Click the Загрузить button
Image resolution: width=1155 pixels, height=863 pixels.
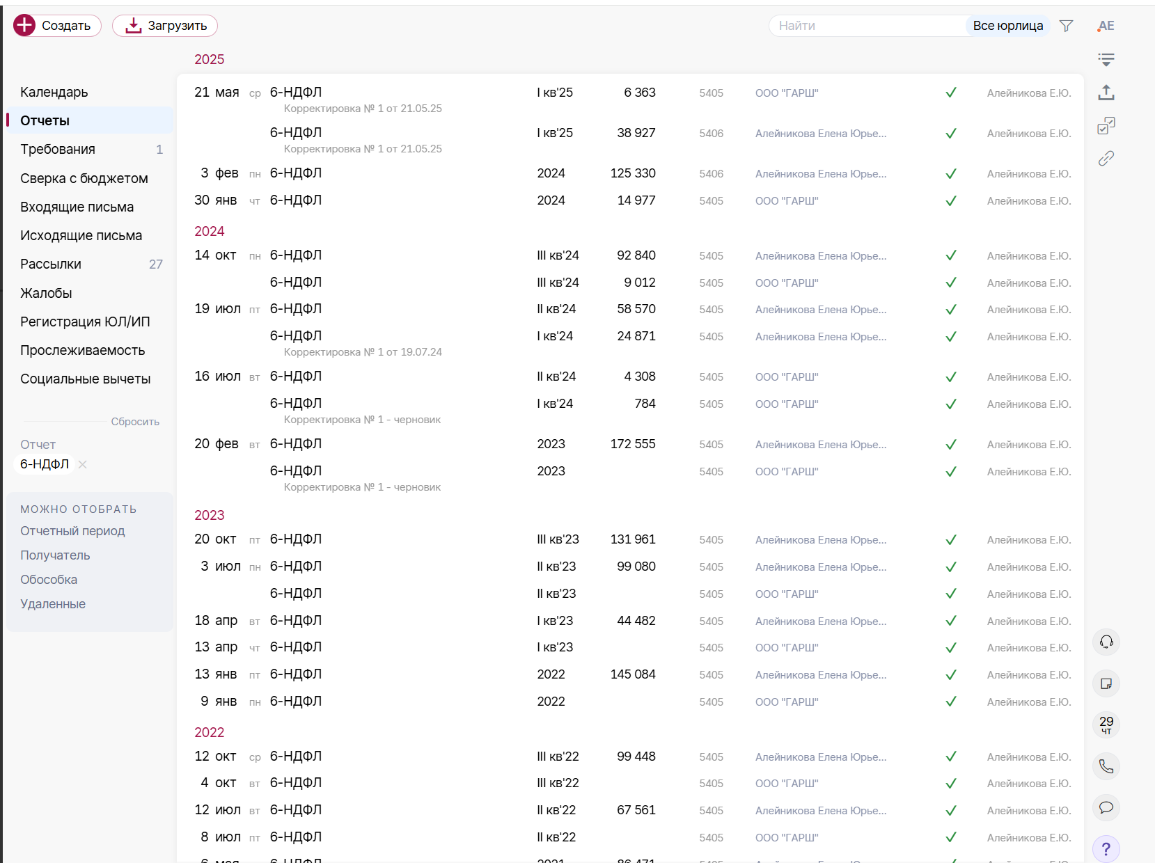[165, 26]
